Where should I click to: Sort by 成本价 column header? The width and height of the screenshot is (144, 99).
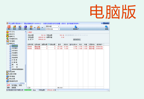[66, 44]
